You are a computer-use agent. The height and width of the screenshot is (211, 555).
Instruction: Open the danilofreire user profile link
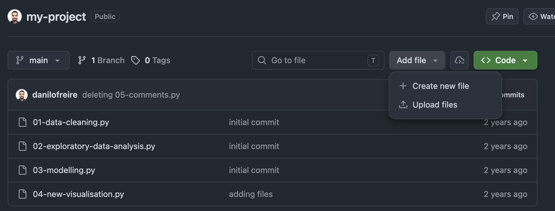coord(55,95)
